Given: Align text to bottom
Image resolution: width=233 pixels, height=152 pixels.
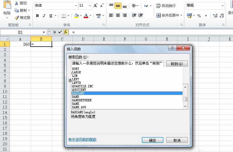Looking at the screenshot, I should tap(125, 6).
